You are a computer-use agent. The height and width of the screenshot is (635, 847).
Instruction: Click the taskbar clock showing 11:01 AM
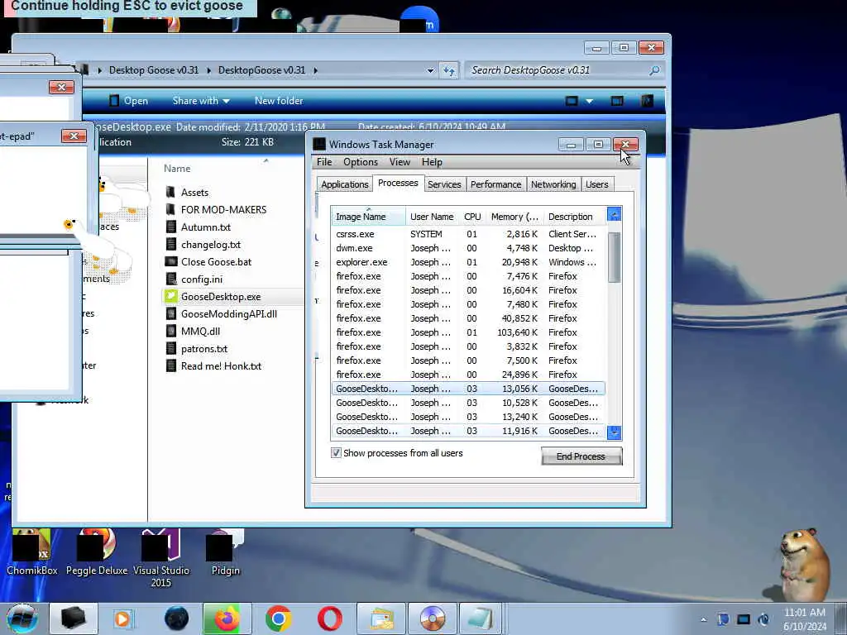point(805,619)
